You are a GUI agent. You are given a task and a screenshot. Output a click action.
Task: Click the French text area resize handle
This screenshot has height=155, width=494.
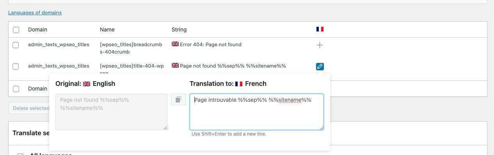tap(321, 127)
